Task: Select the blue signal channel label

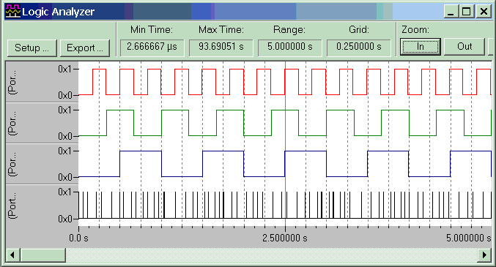Action: tap(13, 165)
